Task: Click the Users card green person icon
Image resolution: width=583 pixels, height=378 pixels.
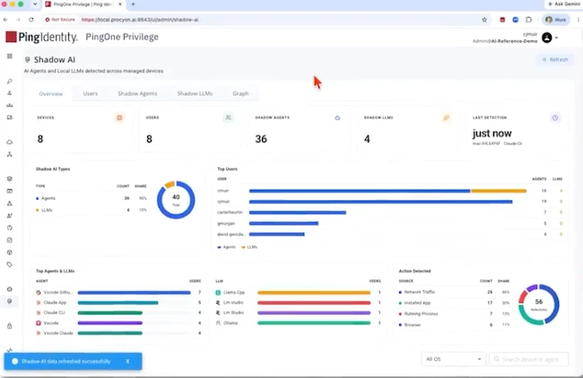Action: point(229,117)
